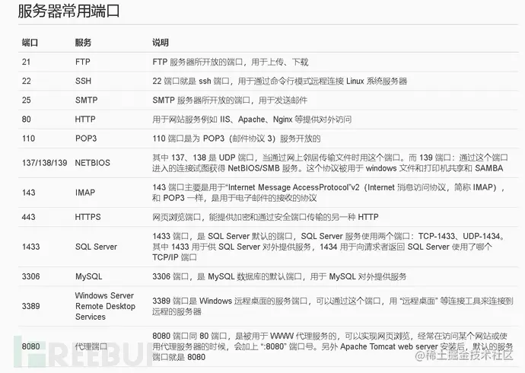Click the 说明 column header
This screenshot has height=373, width=525.
(161, 43)
